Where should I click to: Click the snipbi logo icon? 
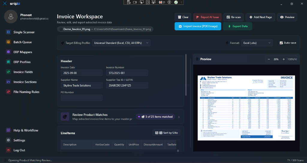(5, 4)
